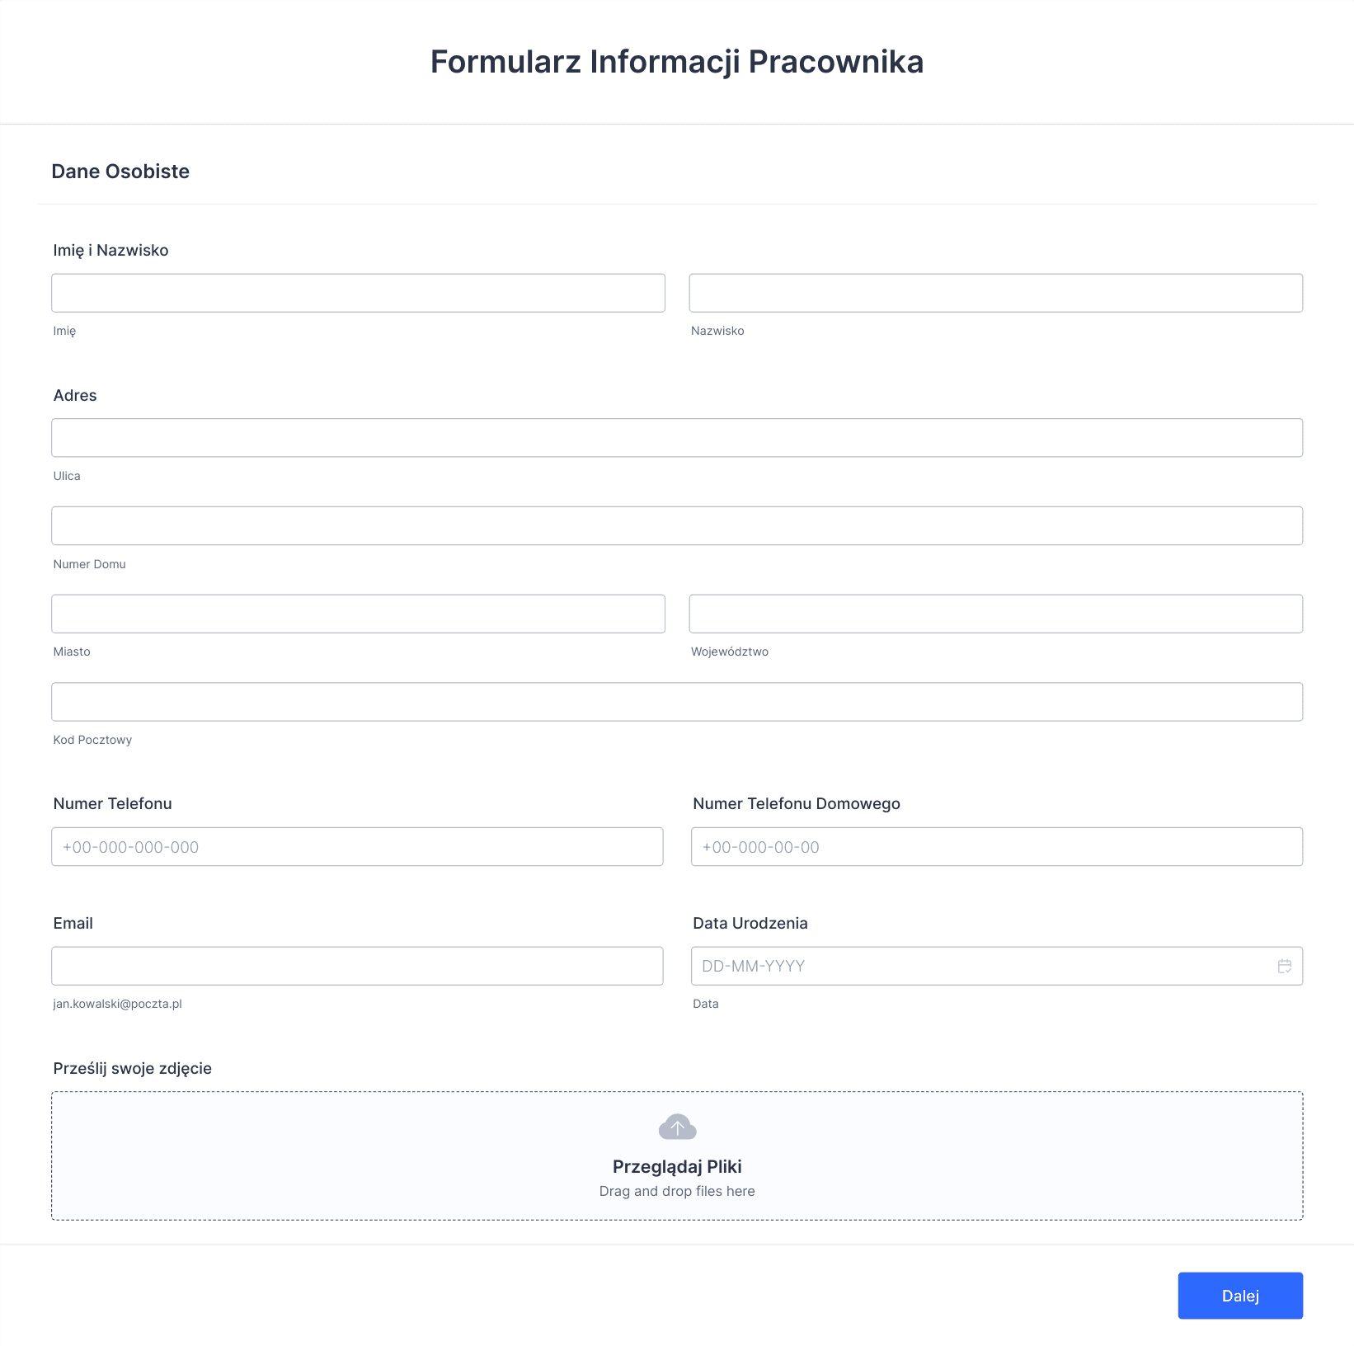1354x1346 pixels.
Task: Click the Adres label
Action: click(x=75, y=395)
